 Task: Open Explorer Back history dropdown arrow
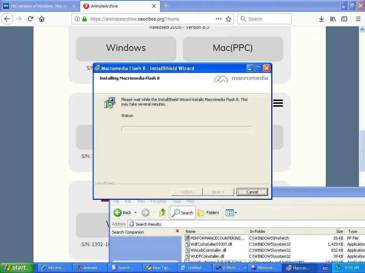135,213
